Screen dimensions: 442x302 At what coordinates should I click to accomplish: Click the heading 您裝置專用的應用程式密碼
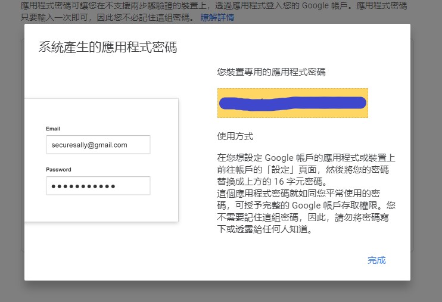coord(271,72)
